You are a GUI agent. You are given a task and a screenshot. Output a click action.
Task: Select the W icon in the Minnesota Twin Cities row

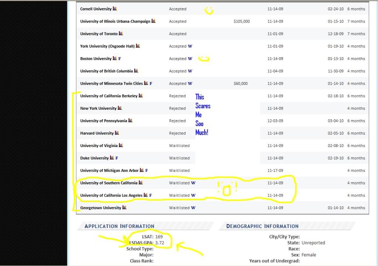click(x=190, y=83)
